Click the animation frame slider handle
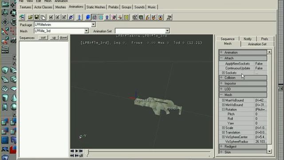Screen dimensions: 284x160 pyautogui.click(x=88, y=152)
